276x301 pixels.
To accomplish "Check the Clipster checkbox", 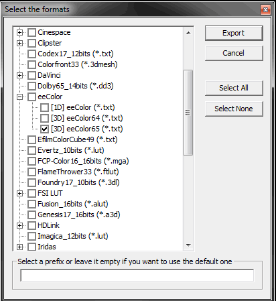I will coord(31,43).
